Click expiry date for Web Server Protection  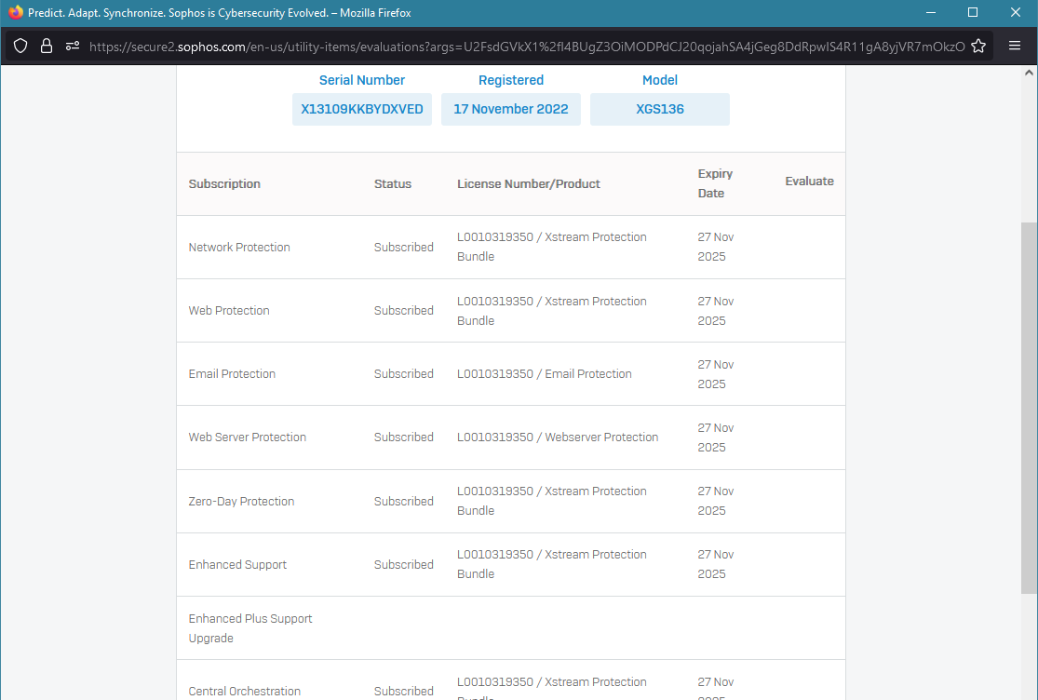tap(715, 438)
